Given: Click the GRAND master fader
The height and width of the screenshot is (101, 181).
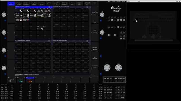Looking at the screenshot, I should (2, 95).
